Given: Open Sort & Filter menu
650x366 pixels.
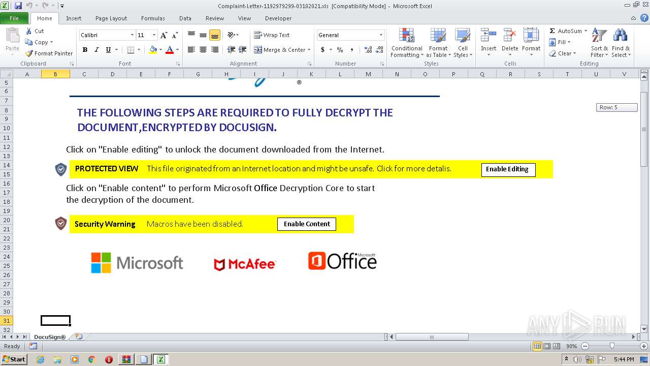Looking at the screenshot, I should tap(599, 43).
